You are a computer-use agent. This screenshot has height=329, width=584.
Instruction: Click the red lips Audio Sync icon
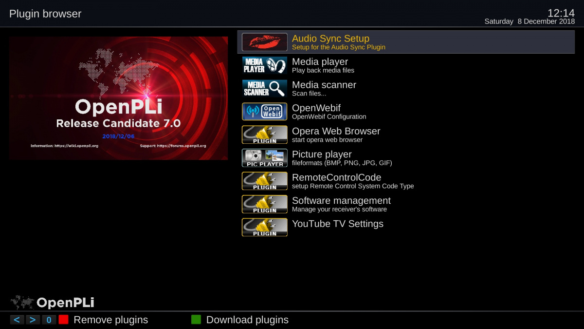tap(265, 42)
